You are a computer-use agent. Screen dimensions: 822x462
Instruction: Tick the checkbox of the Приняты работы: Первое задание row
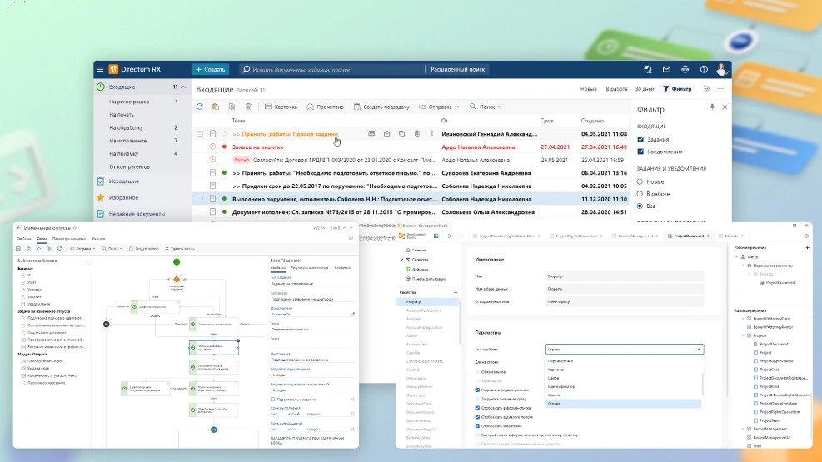coord(200,134)
